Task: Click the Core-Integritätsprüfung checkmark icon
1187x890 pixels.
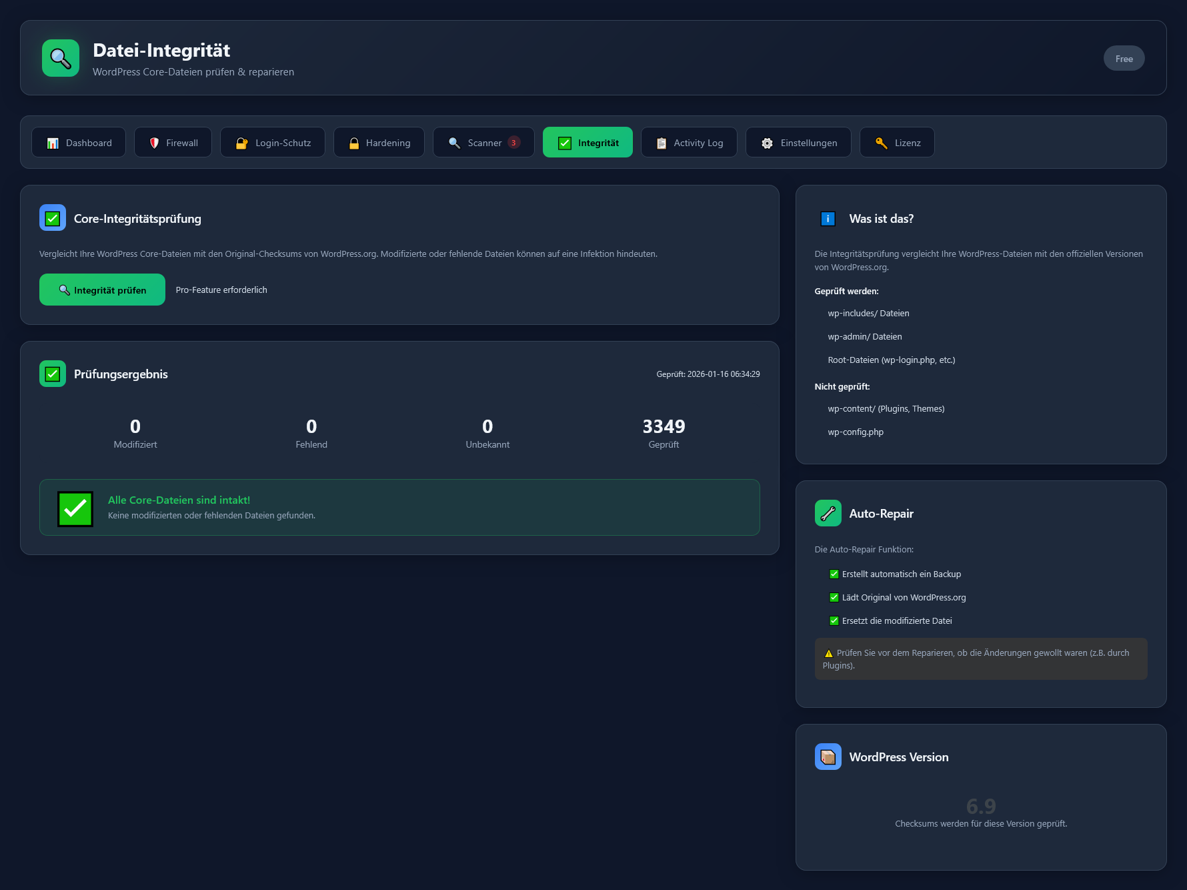Action: pyautogui.click(x=53, y=218)
